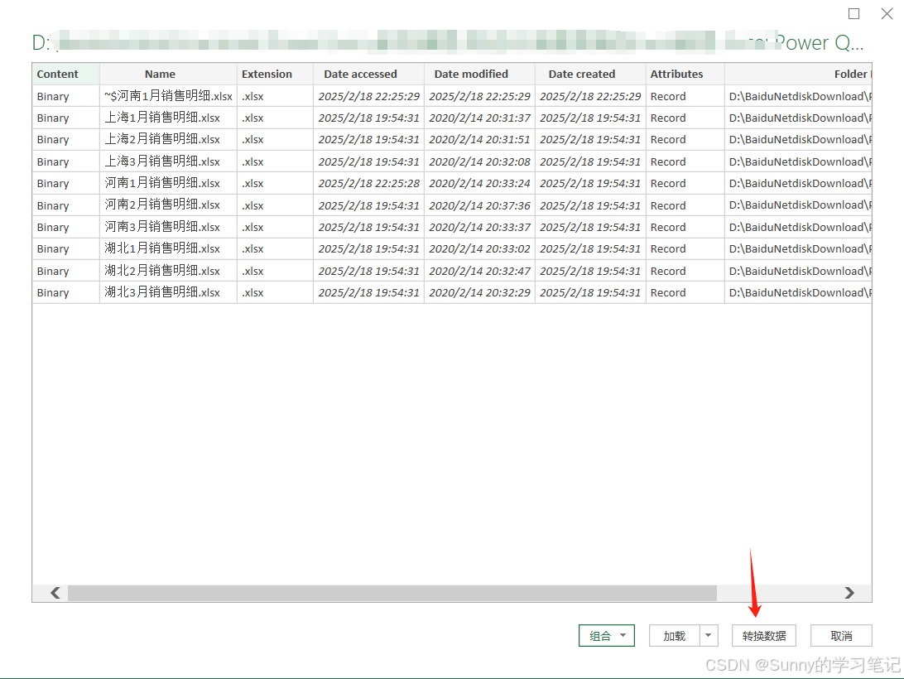Open the 加载 load options dropdown
Viewport: 904px width, 679px height.
point(708,635)
